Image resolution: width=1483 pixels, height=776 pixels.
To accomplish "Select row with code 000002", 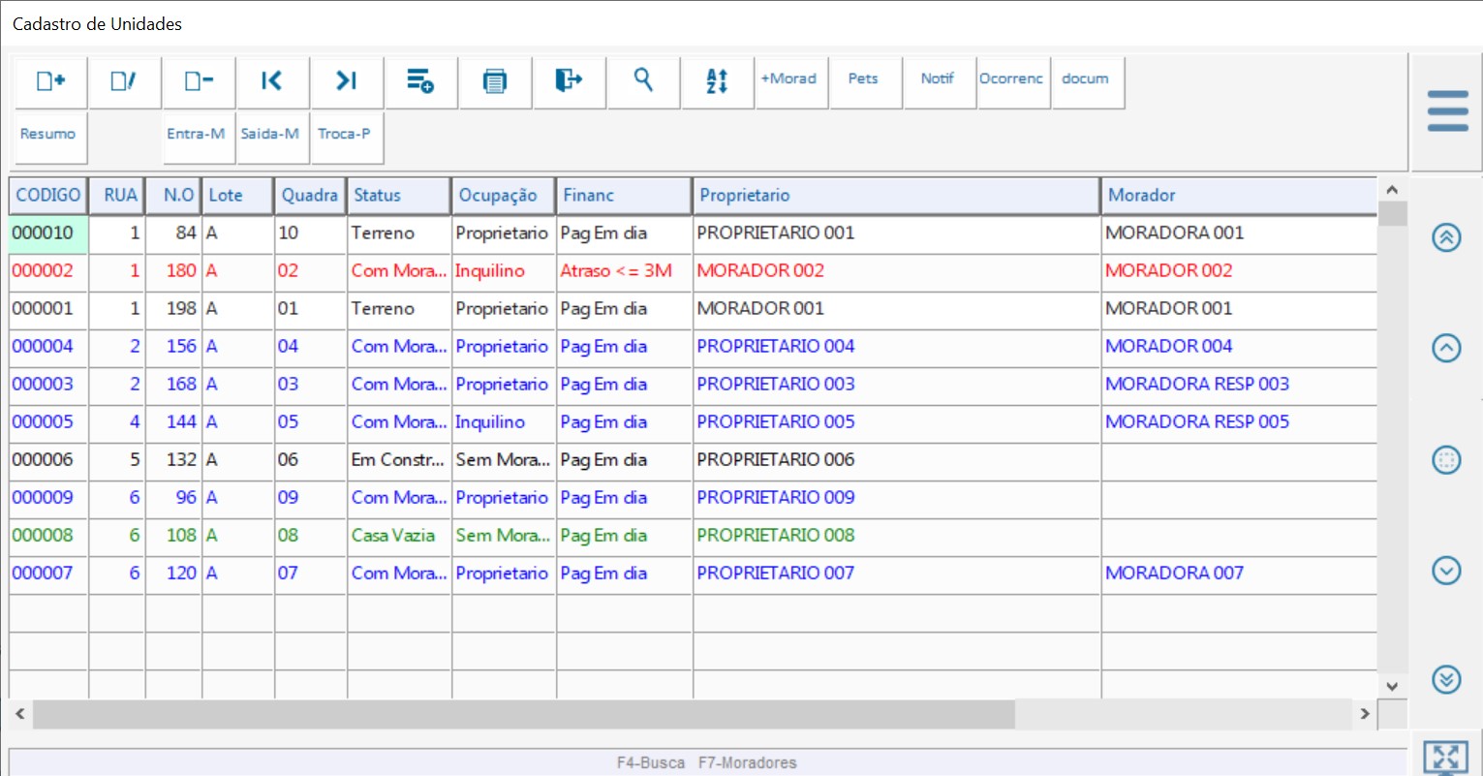I will [x=44, y=271].
